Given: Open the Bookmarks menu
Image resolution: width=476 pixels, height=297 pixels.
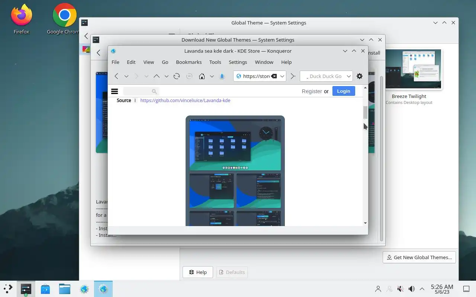Looking at the screenshot, I should coord(189,62).
